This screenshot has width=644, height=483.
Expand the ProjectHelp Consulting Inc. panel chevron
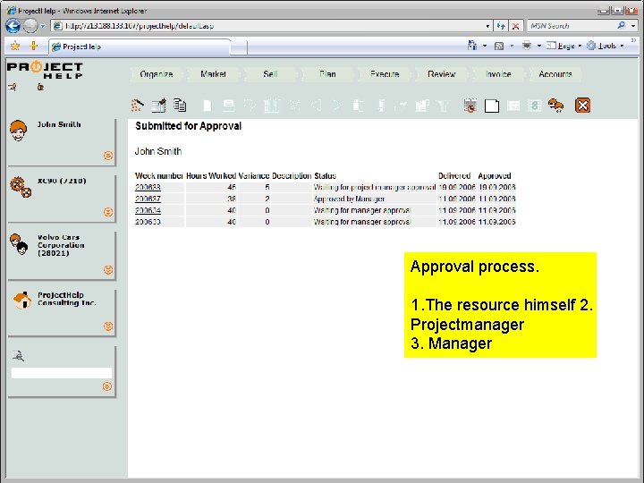tap(108, 326)
